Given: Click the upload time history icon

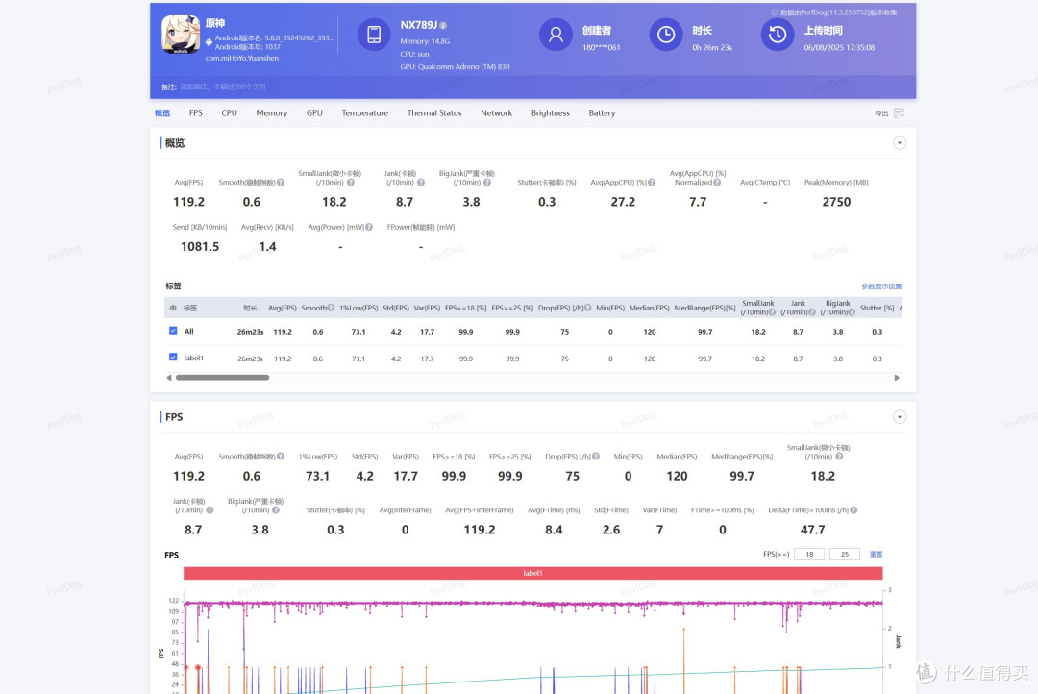Looking at the screenshot, I should tap(778, 35).
